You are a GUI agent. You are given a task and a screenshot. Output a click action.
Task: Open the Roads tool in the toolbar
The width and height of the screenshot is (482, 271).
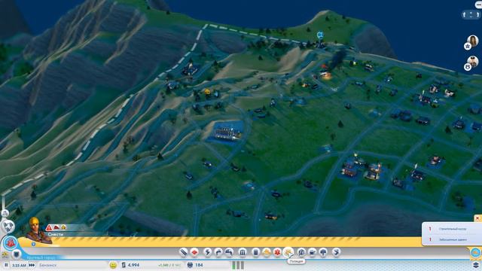[x=183, y=253]
